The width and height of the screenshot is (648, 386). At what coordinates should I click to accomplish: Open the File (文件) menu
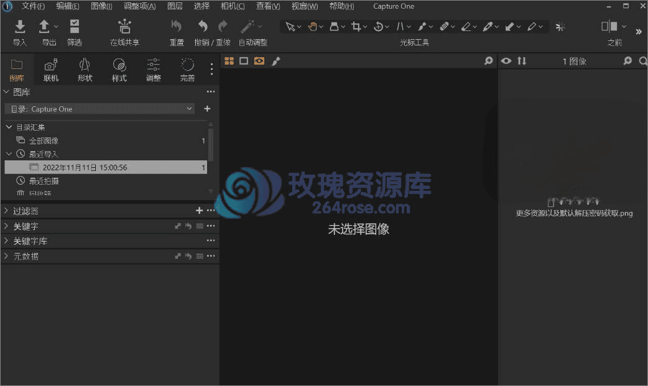(33, 6)
